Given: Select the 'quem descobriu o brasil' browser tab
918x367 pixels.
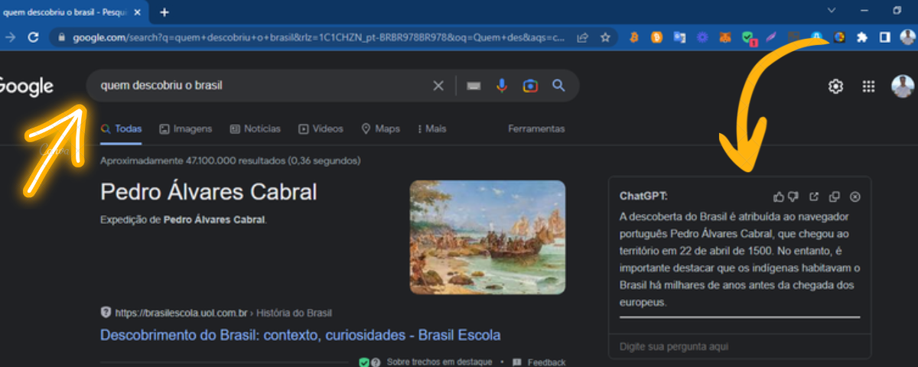Looking at the screenshot, I should (x=72, y=11).
